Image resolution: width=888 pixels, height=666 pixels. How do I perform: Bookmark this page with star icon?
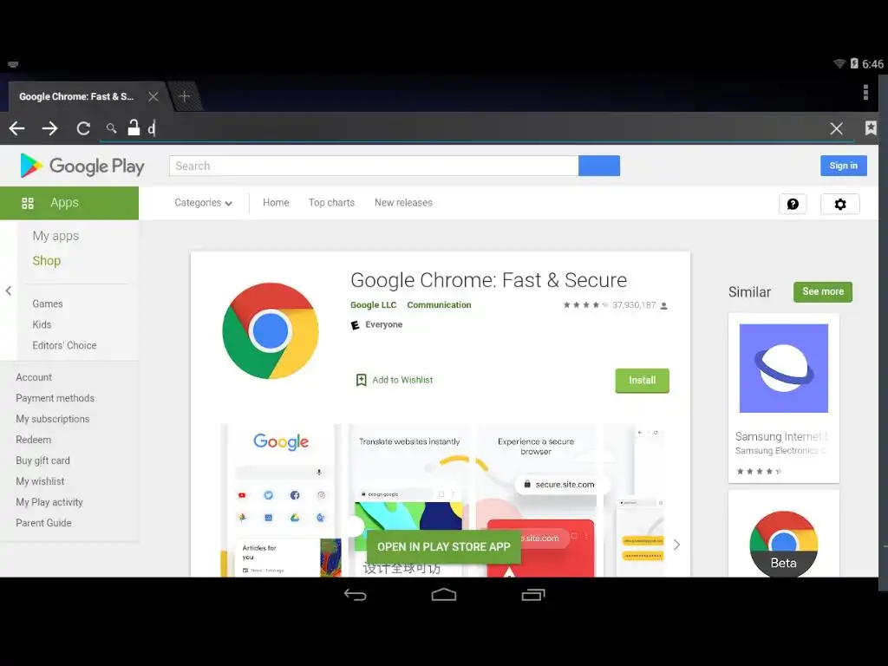pos(871,128)
